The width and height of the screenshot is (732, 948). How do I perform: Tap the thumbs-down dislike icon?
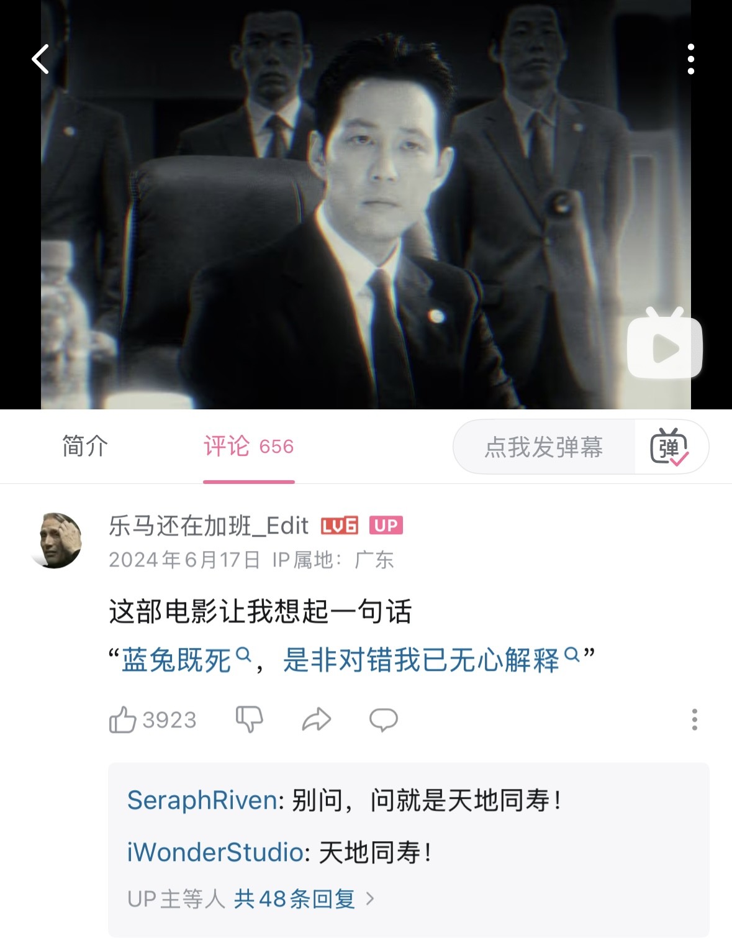pyautogui.click(x=250, y=719)
